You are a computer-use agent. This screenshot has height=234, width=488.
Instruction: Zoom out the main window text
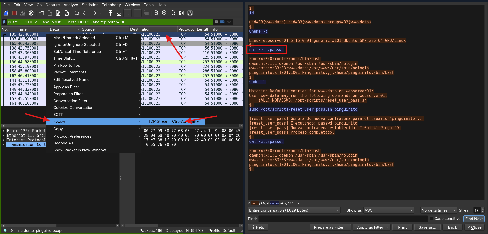tap(164, 13)
